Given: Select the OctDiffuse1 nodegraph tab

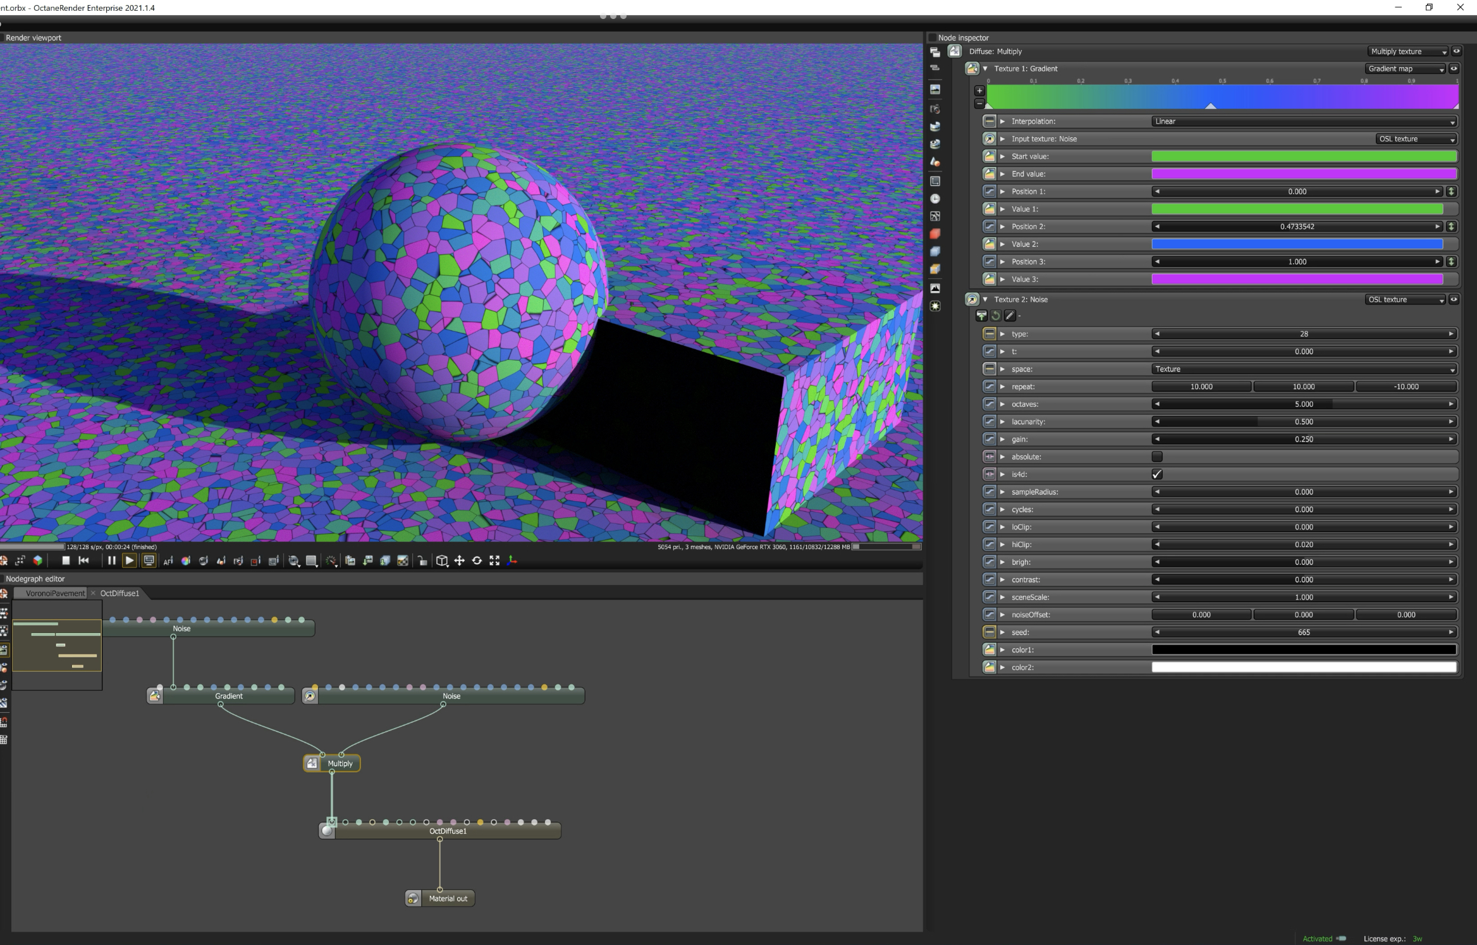Looking at the screenshot, I should coord(120,593).
